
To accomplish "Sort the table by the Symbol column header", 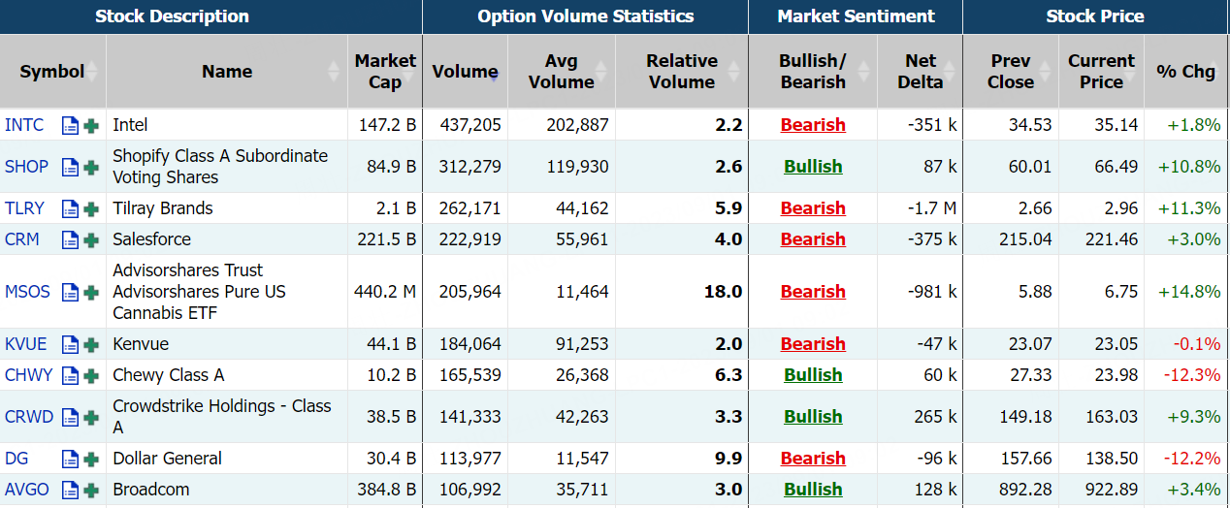I will pyautogui.click(x=52, y=72).
